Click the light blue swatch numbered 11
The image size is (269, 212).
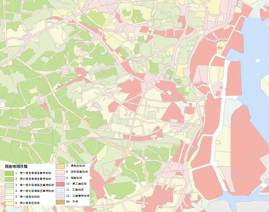[60, 190]
